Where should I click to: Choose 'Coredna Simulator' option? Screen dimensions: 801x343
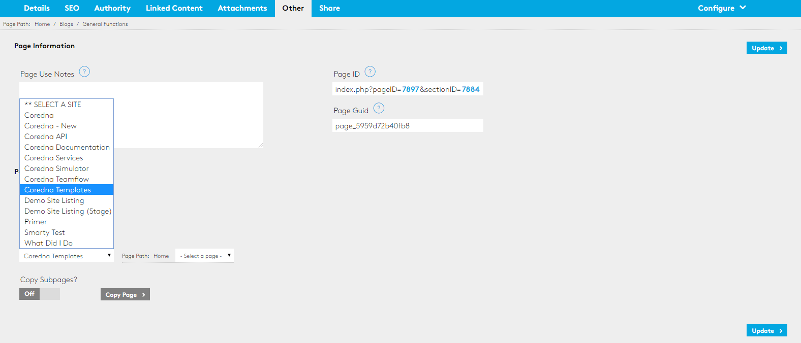pyautogui.click(x=67, y=168)
